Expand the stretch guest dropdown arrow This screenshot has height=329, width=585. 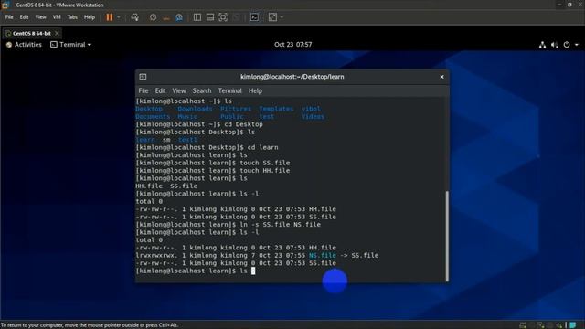[282, 17]
